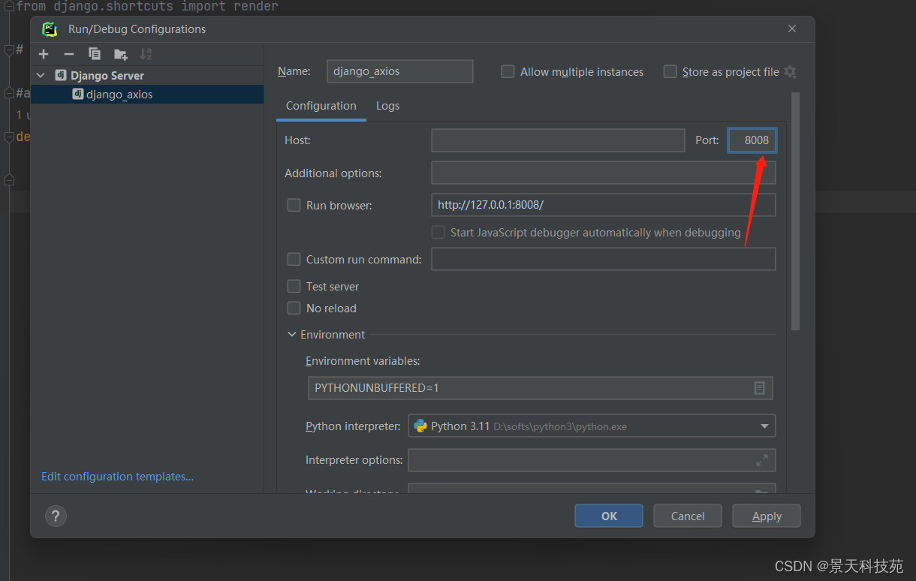Viewport: 916px width, 581px height.
Task: Open environment variables editor icon
Action: pyautogui.click(x=759, y=388)
